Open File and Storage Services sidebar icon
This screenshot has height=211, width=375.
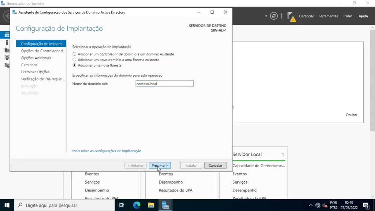(x=7, y=65)
